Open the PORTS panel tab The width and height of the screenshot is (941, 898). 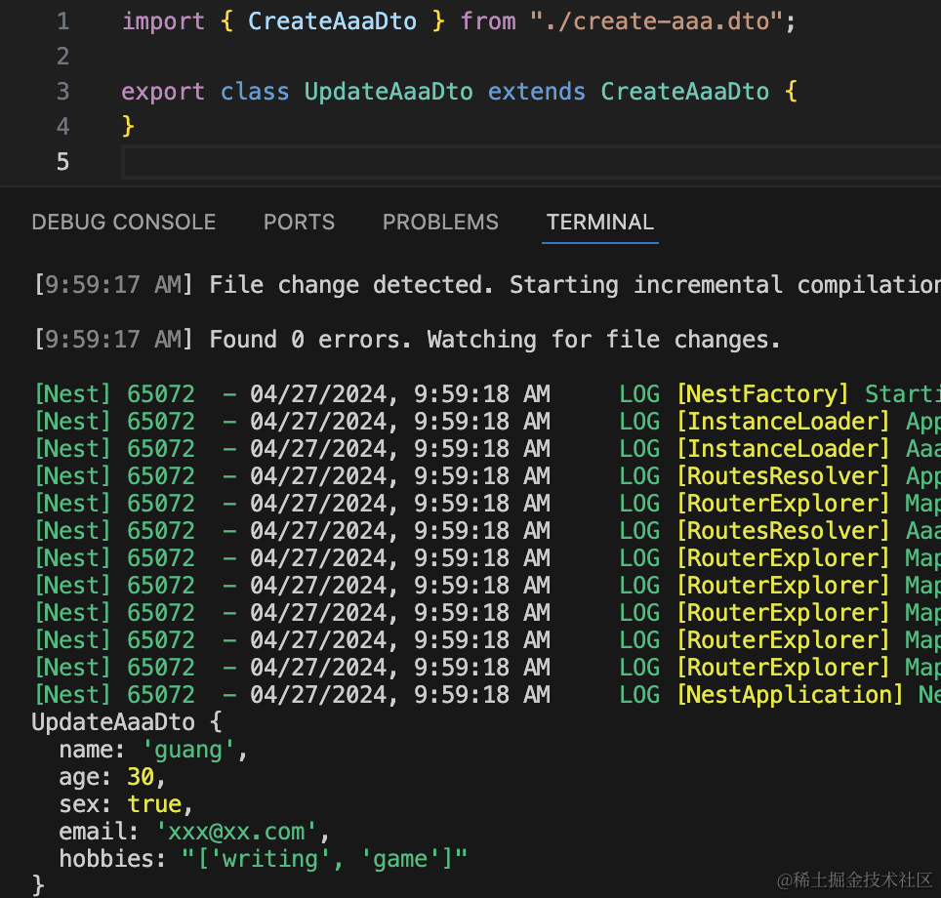[299, 223]
